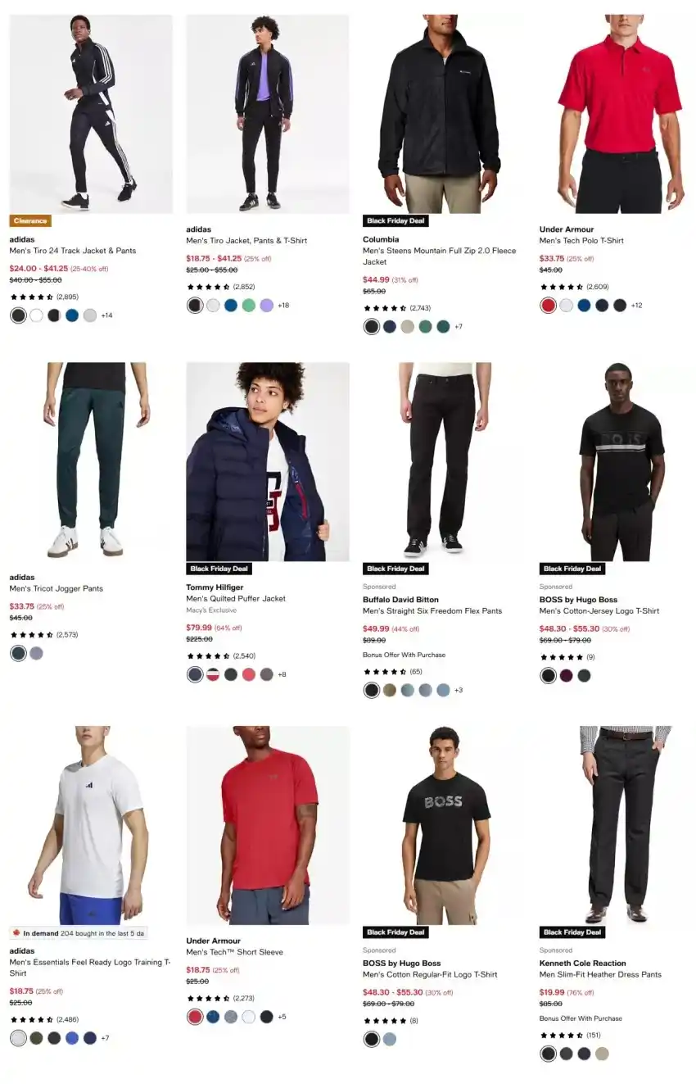The image size is (696, 1084).
Task: View Tommy Hilfiger puffer jacket product image
Action: (x=268, y=462)
